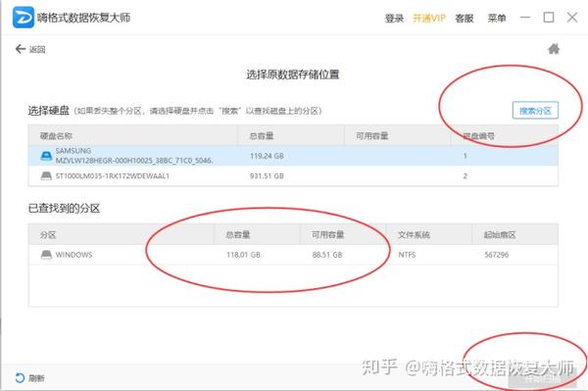Select the SAMSUNG 119.24 GB disk row

click(293, 156)
